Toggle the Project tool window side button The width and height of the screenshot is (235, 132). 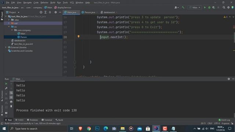tap(2, 16)
